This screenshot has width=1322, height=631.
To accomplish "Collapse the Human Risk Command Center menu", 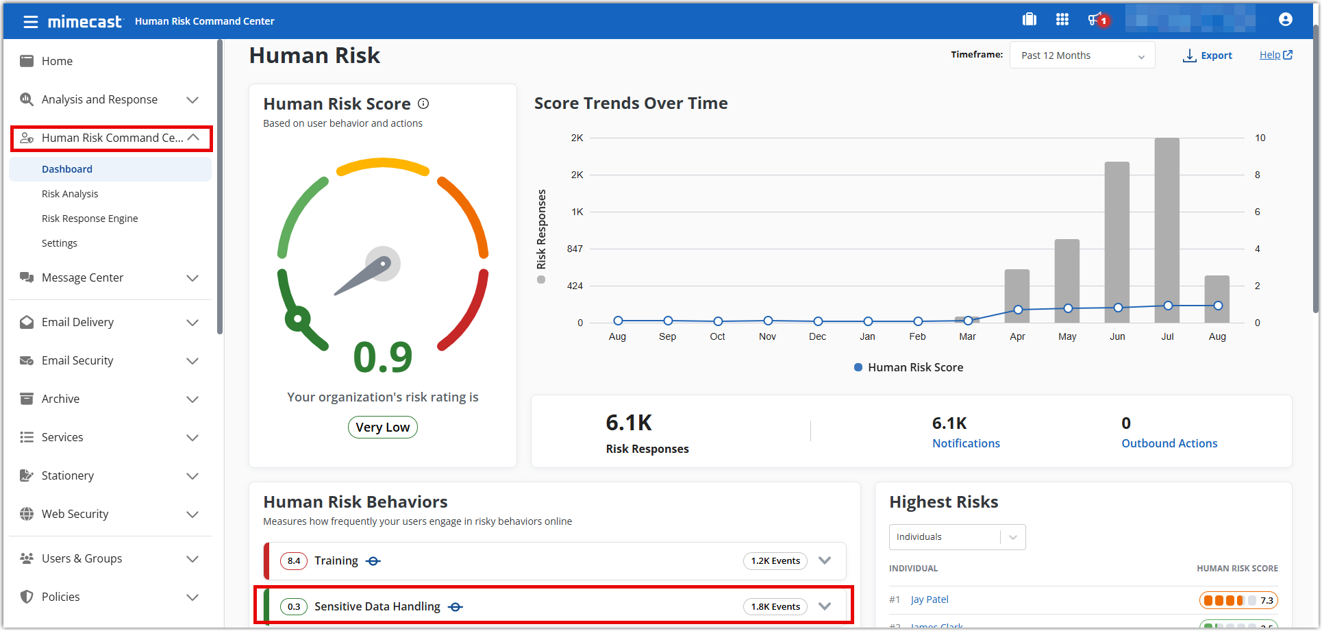I will pyautogui.click(x=194, y=137).
